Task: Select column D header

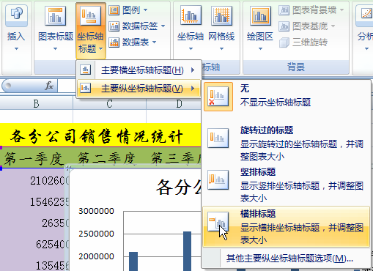Action: [174, 103]
